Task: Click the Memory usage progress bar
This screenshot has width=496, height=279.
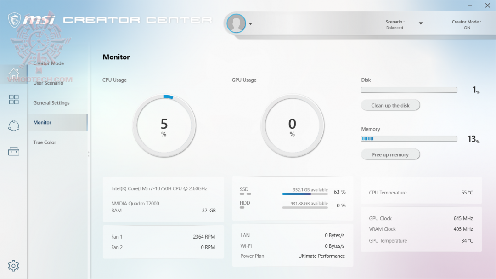Action: tap(409, 139)
